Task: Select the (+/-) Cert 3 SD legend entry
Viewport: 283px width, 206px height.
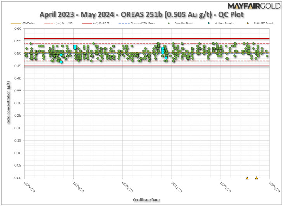Action: click(x=95, y=23)
